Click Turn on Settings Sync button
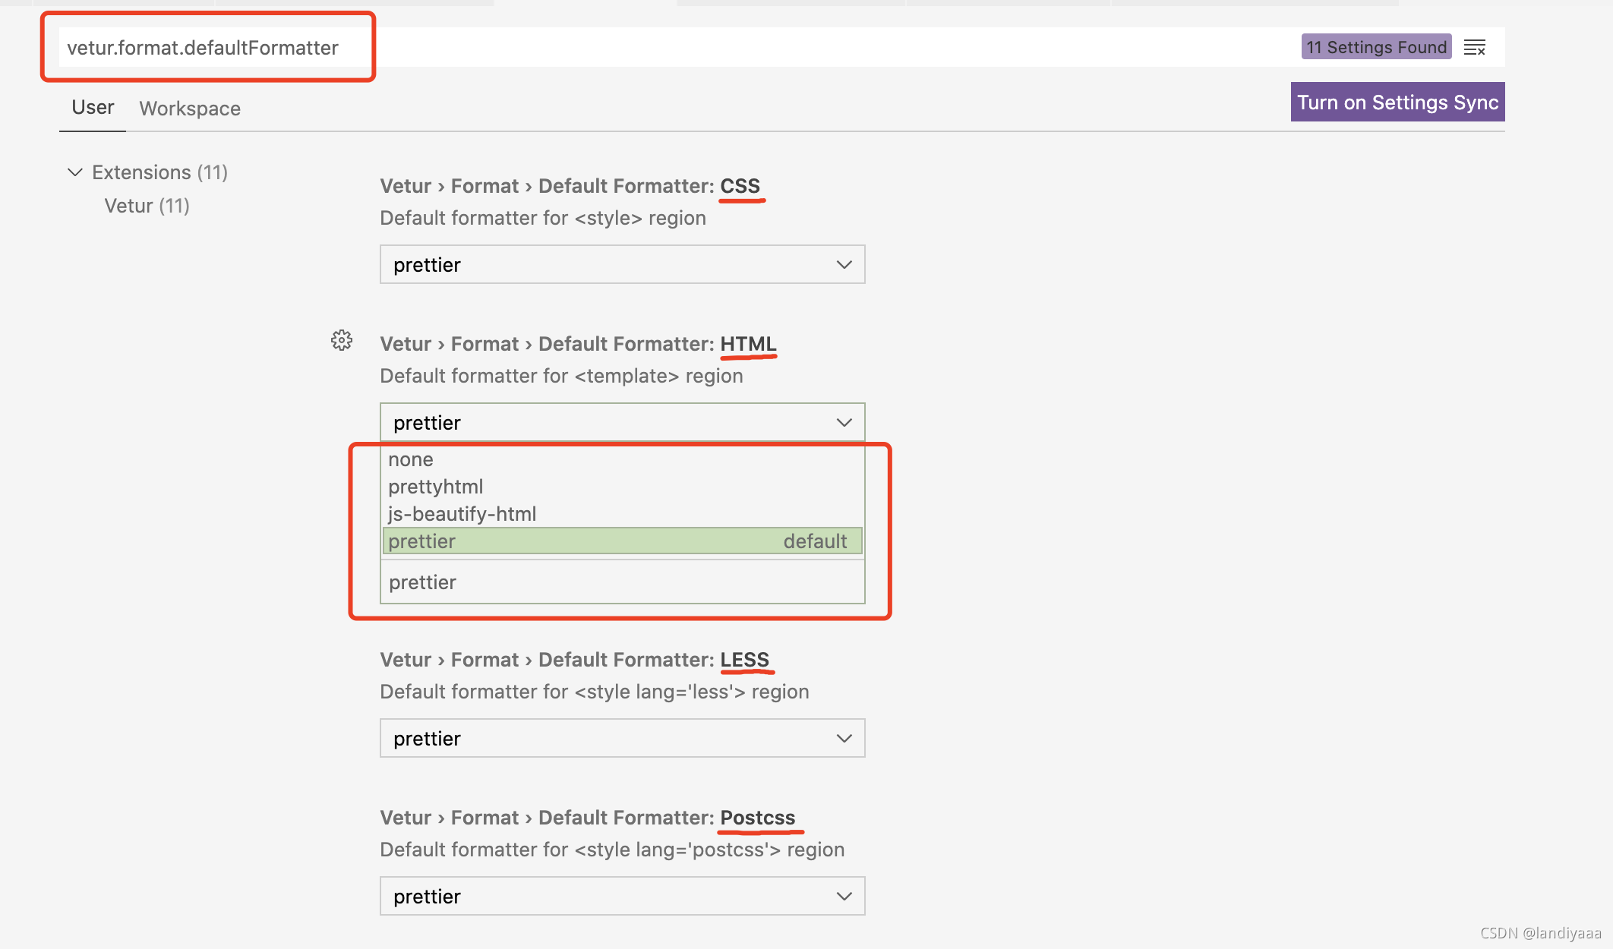Viewport: 1613px width, 949px height. click(x=1397, y=102)
